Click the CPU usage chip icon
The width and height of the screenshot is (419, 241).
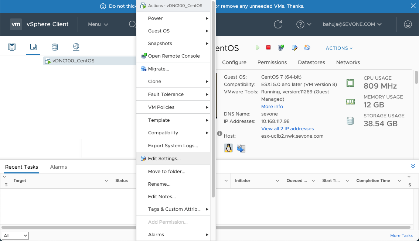pos(350,83)
